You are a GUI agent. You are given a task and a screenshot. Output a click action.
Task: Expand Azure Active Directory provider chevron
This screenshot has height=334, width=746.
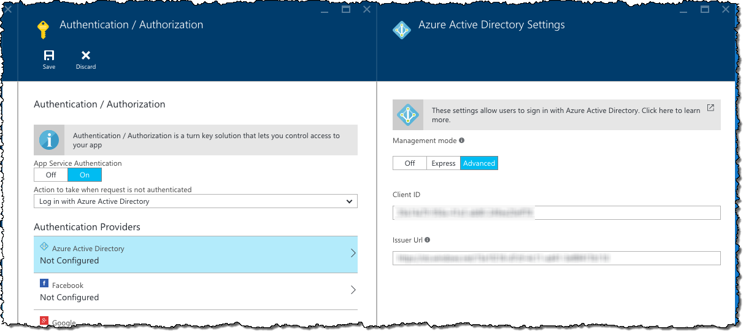tap(353, 253)
